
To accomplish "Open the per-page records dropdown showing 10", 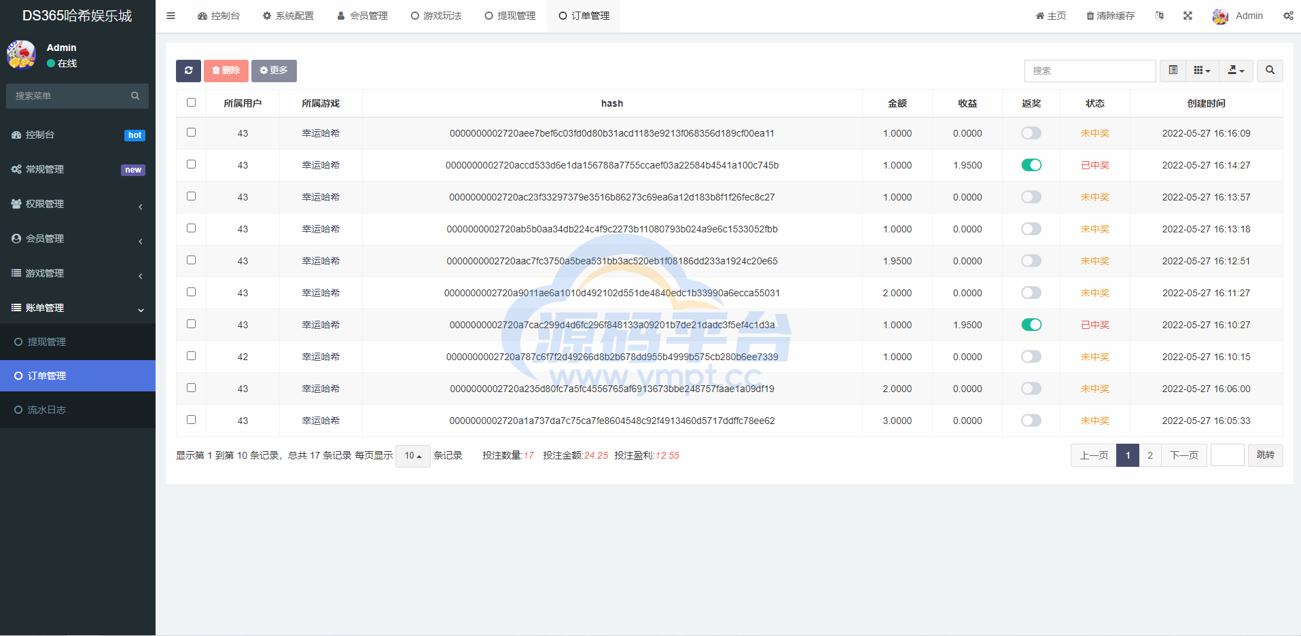I will coord(412,456).
